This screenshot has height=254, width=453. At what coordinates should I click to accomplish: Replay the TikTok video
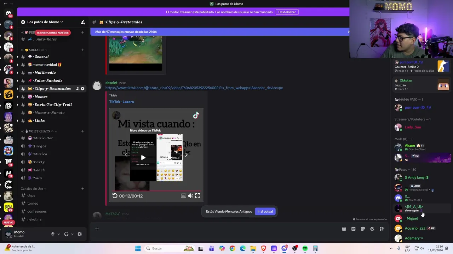(x=115, y=196)
